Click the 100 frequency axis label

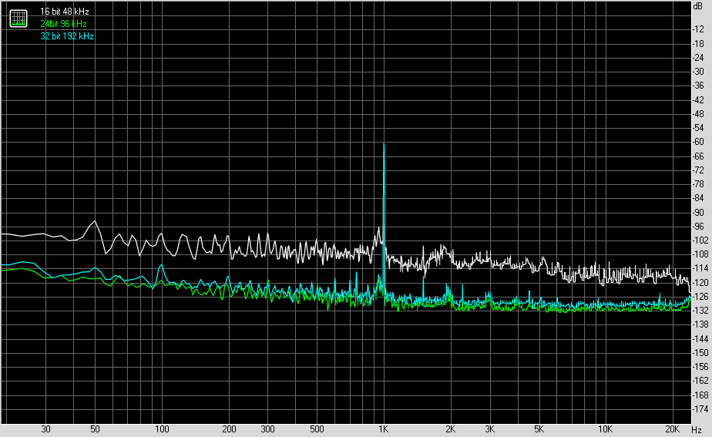point(162,429)
